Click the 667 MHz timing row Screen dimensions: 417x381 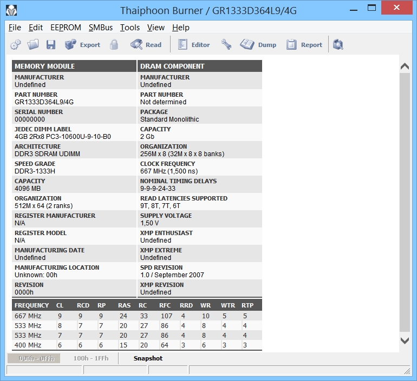point(137,316)
